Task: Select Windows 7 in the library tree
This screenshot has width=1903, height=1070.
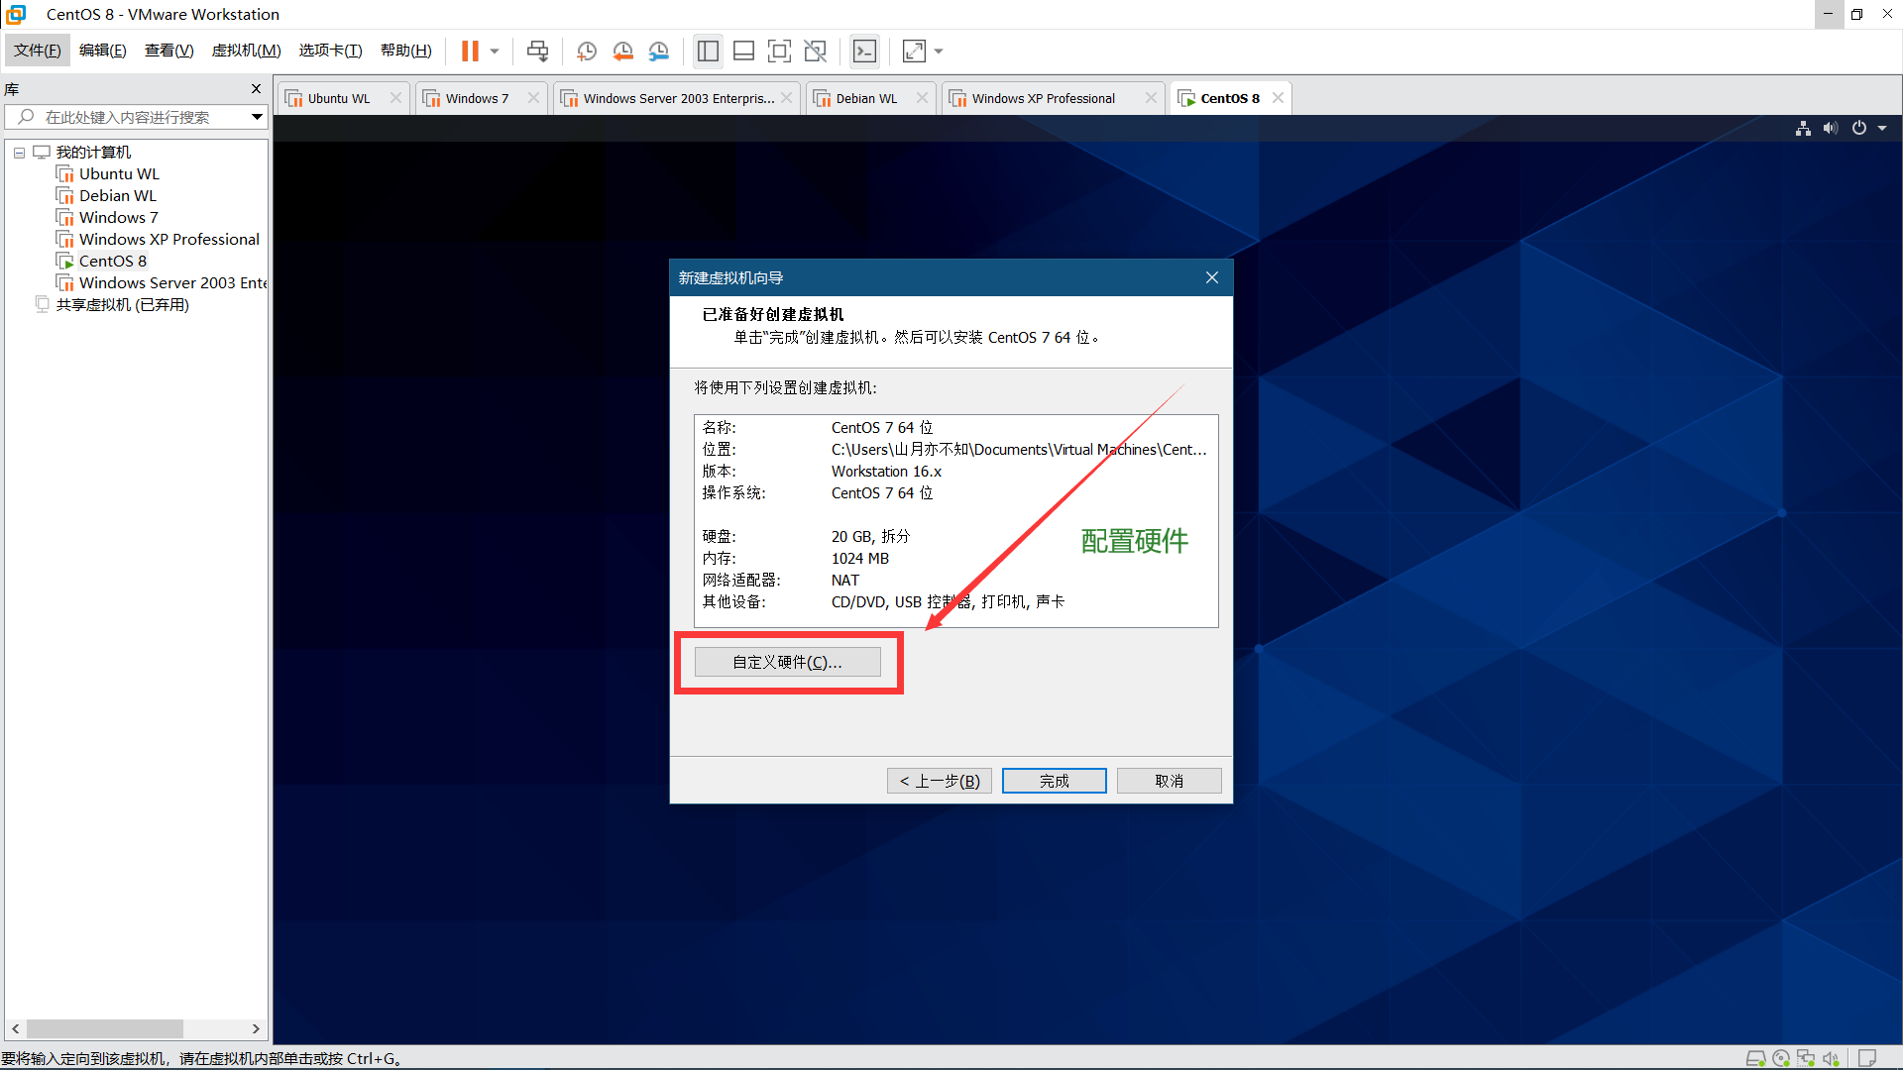Action: coord(118,217)
